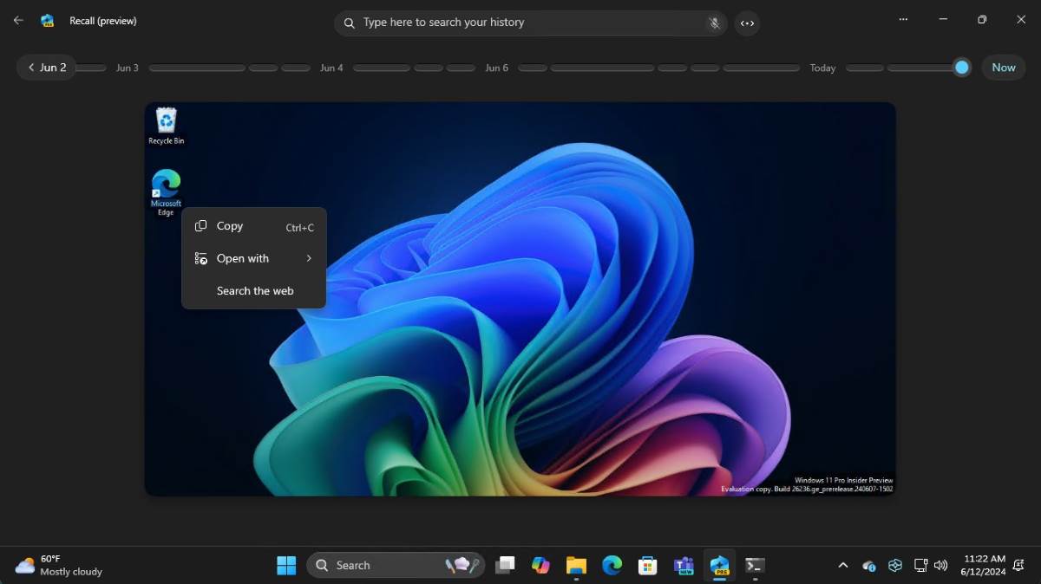Open the code view icon beside search
Screen dimensions: 1041x584
pyautogui.click(x=747, y=23)
